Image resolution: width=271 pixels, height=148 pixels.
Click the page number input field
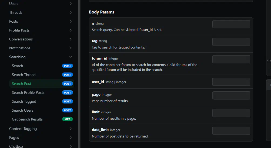coord(231,95)
